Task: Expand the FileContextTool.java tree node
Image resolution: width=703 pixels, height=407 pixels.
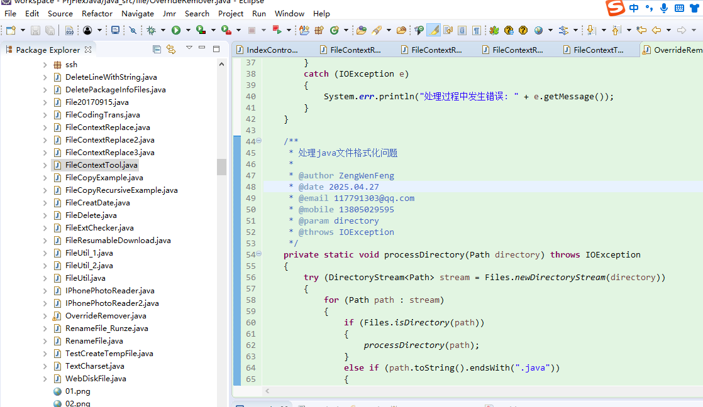Action: click(45, 165)
